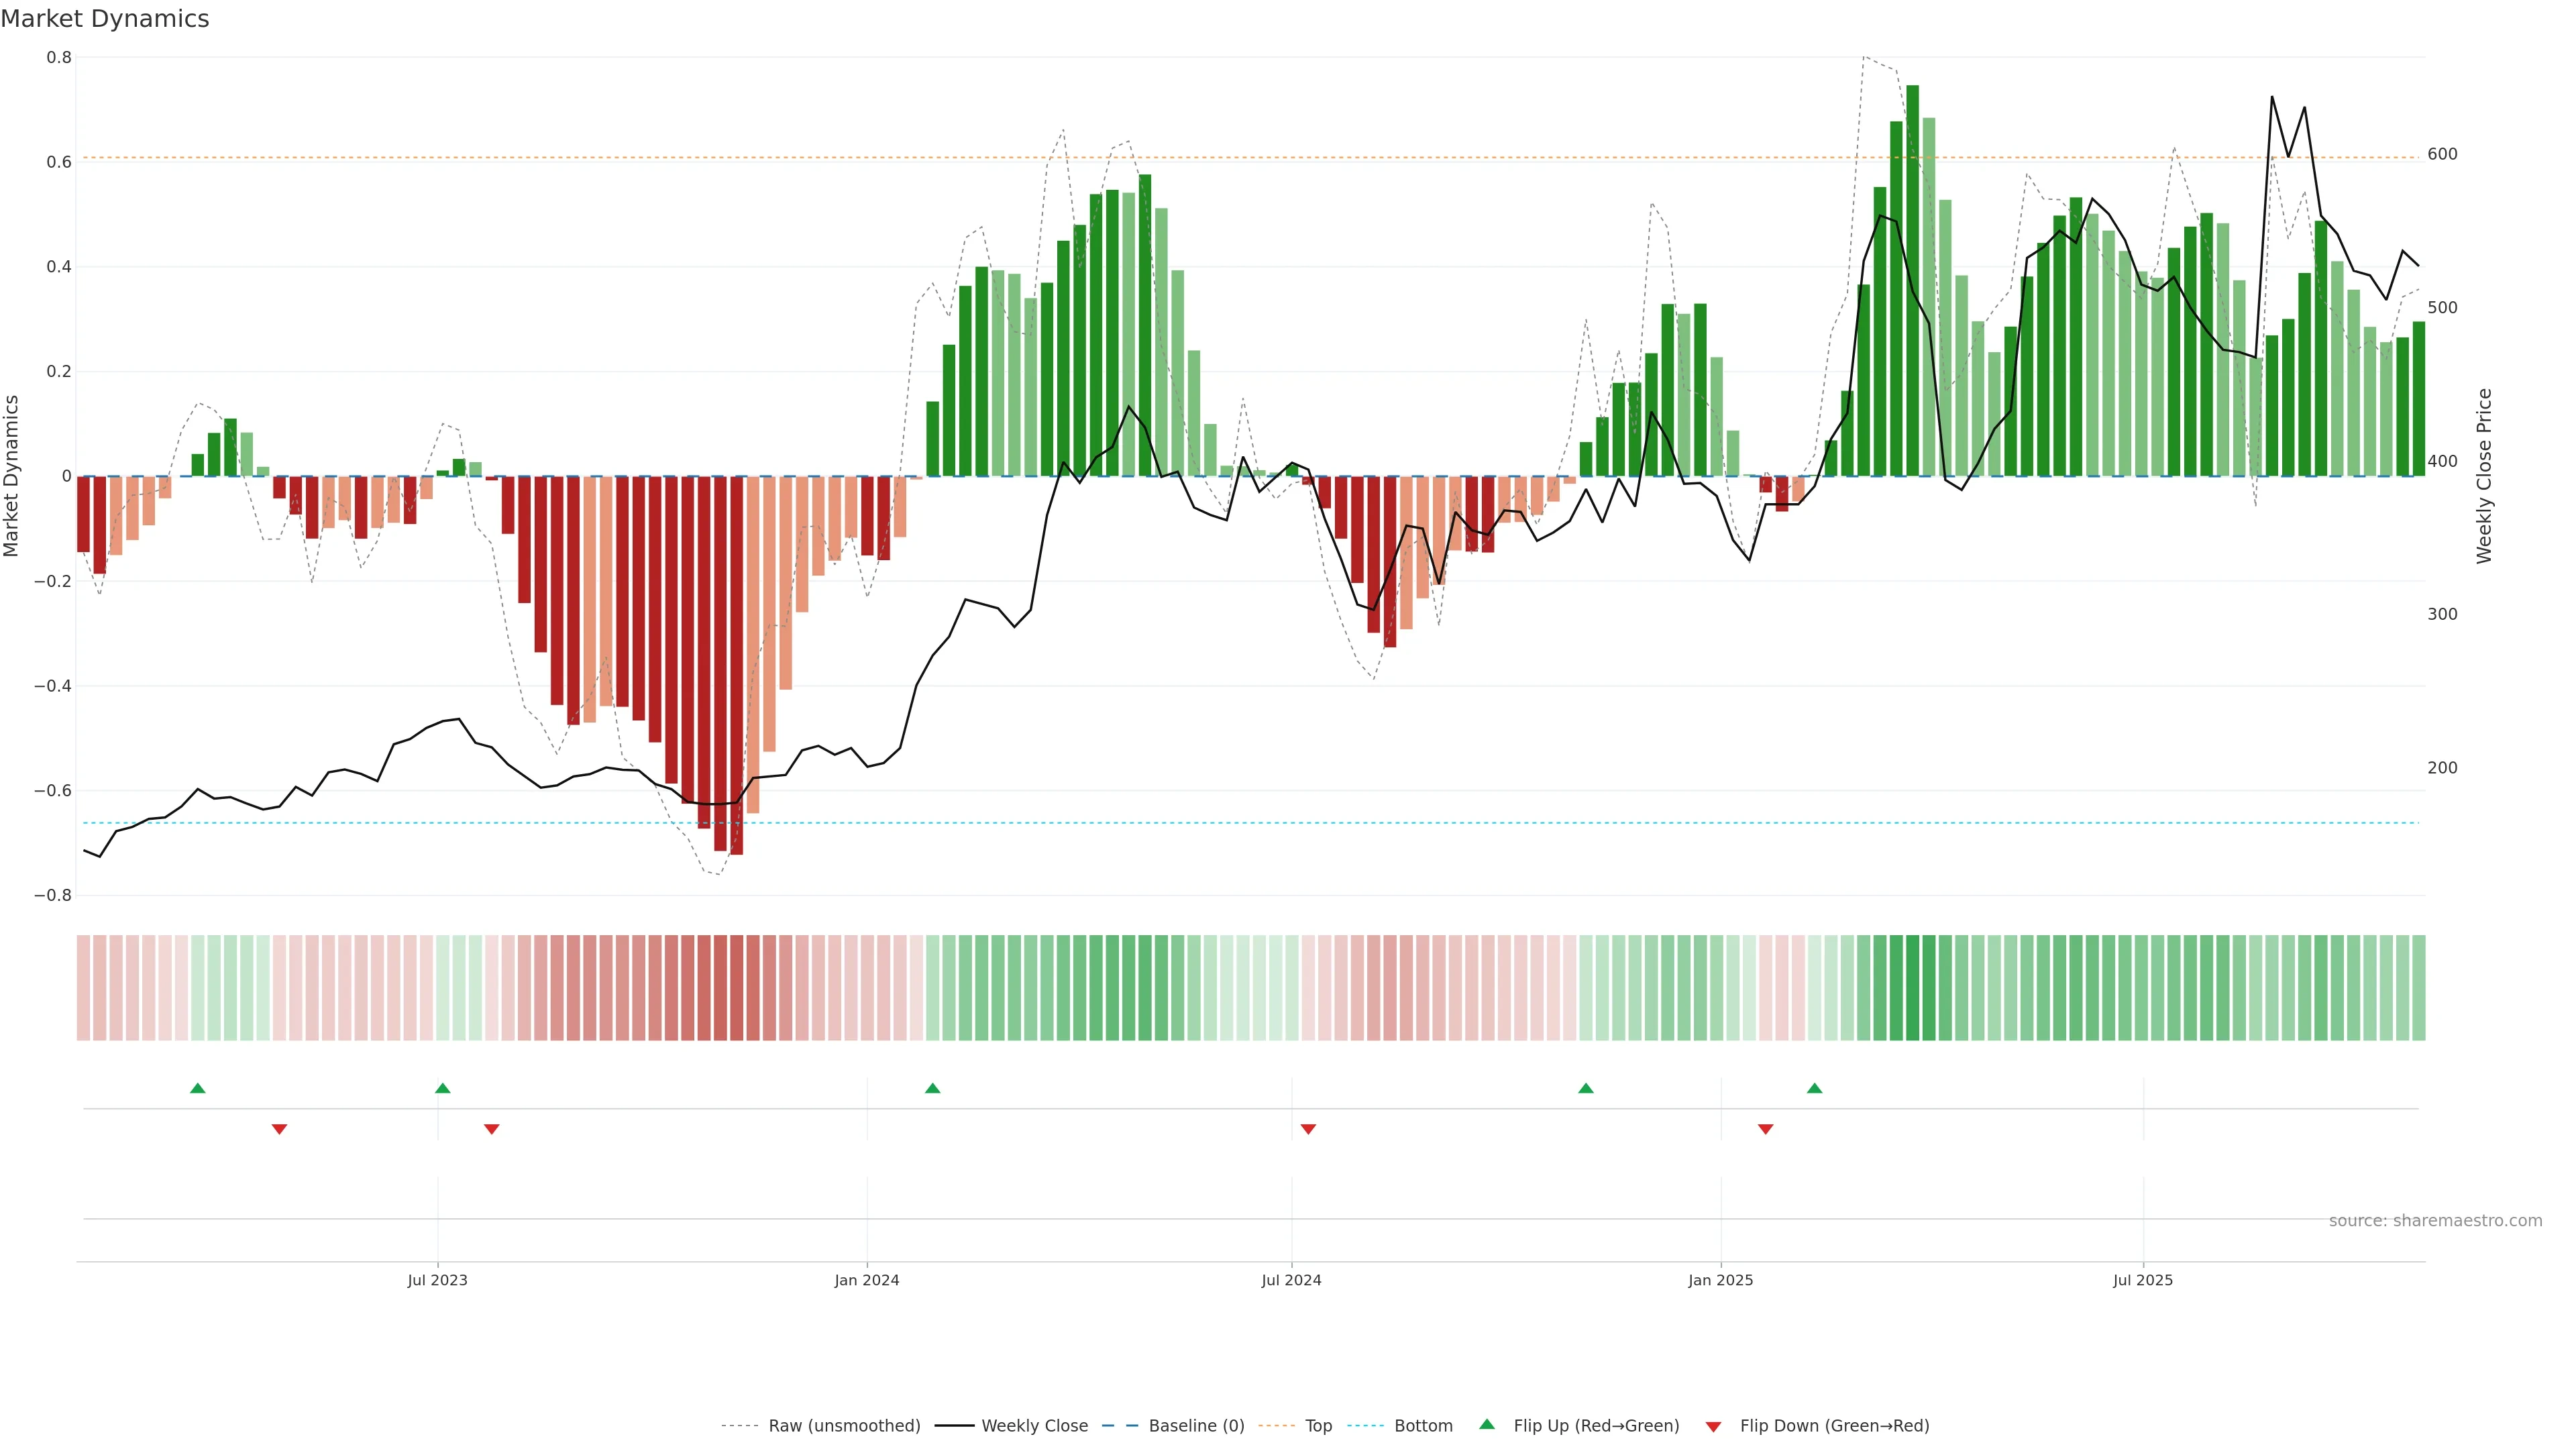Click the Weekly Close Price axis title
The image size is (2576, 1449).
[x=2485, y=476]
